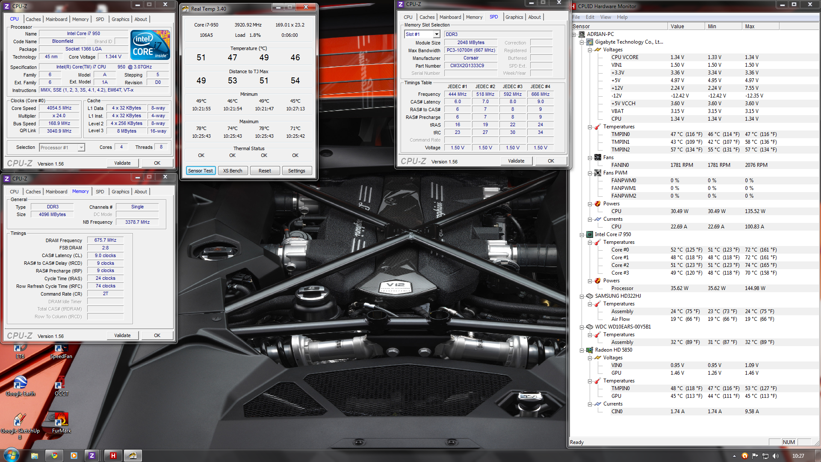Collapse the Radeon HD 5850 node
This screenshot has height=462, width=821.
(x=582, y=350)
